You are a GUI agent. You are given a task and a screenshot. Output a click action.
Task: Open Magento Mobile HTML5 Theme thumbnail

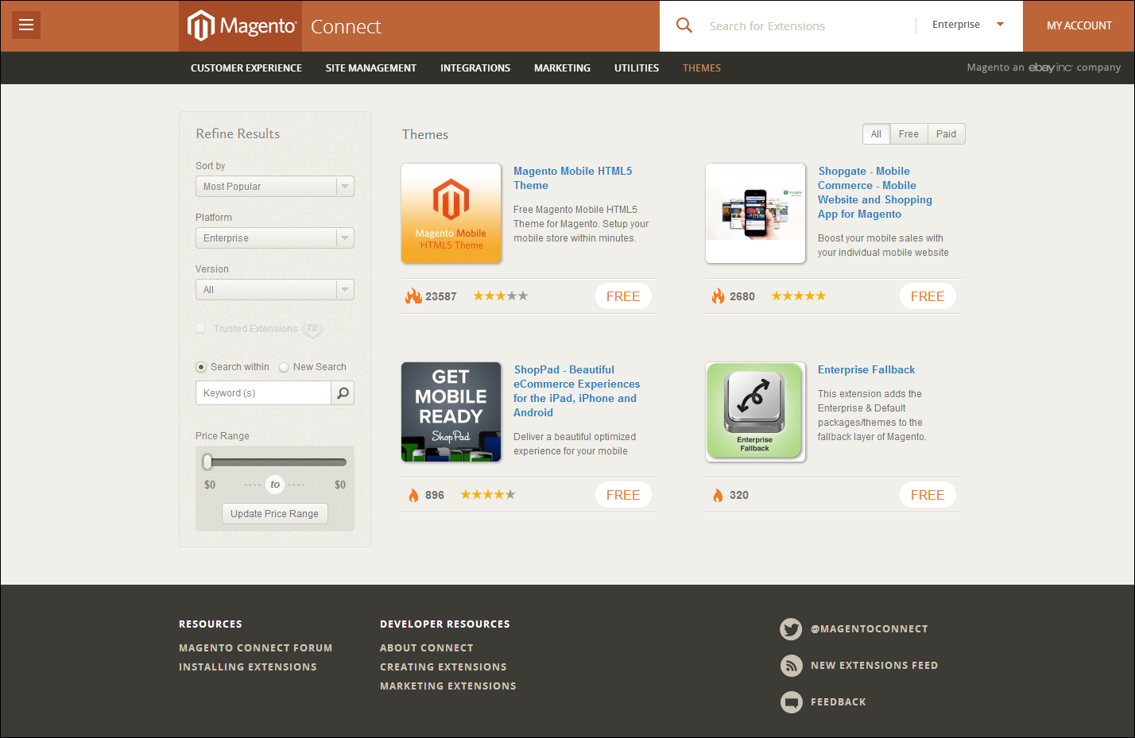[x=451, y=214]
